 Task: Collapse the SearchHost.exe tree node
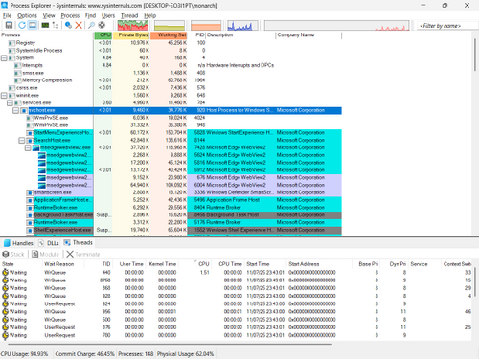tap(22, 140)
